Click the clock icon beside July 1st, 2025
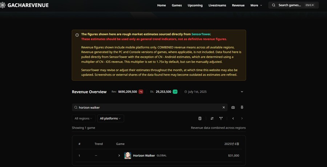This screenshot has width=327, height=167. (x=186, y=92)
